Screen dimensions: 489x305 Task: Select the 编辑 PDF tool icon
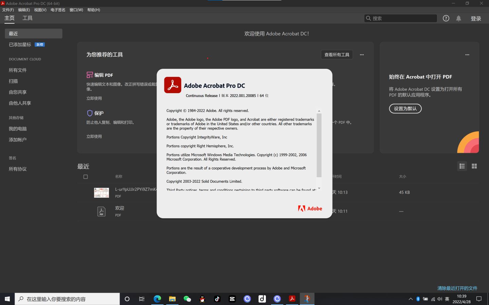click(89, 75)
